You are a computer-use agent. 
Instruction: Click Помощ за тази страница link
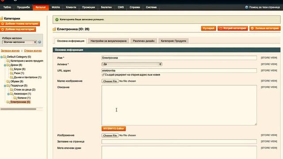[264, 7]
